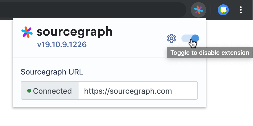Click the Sourcegraph extension icon in browser toolbar
The image size is (253, 126).
coord(198,10)
